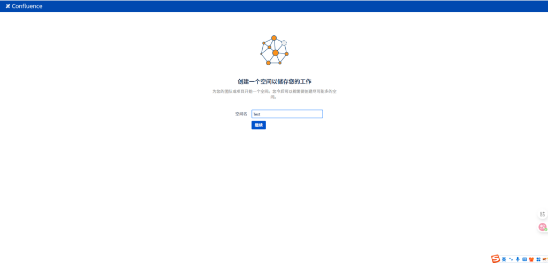548x263 pixels.
Task: Start voice input with the microphone icon
Action: (517, 259)
